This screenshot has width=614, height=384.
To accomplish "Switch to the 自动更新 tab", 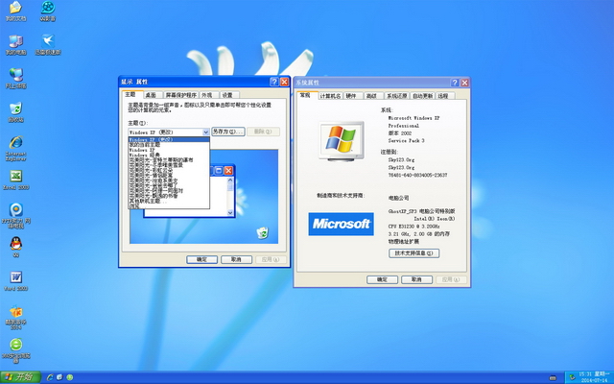I will tap(422, 96).
